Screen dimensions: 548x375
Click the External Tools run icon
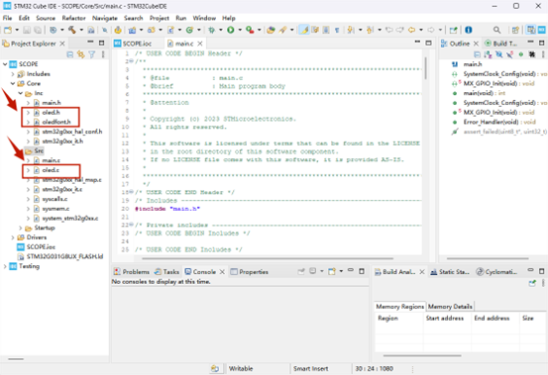pyautogui.click(x=250, y=30)
